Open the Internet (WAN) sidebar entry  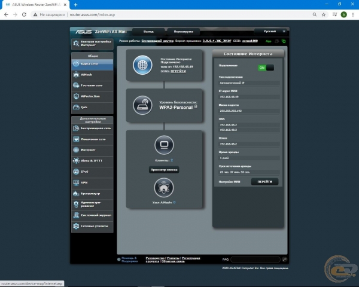pyautogui.click(x=92, y=150)
